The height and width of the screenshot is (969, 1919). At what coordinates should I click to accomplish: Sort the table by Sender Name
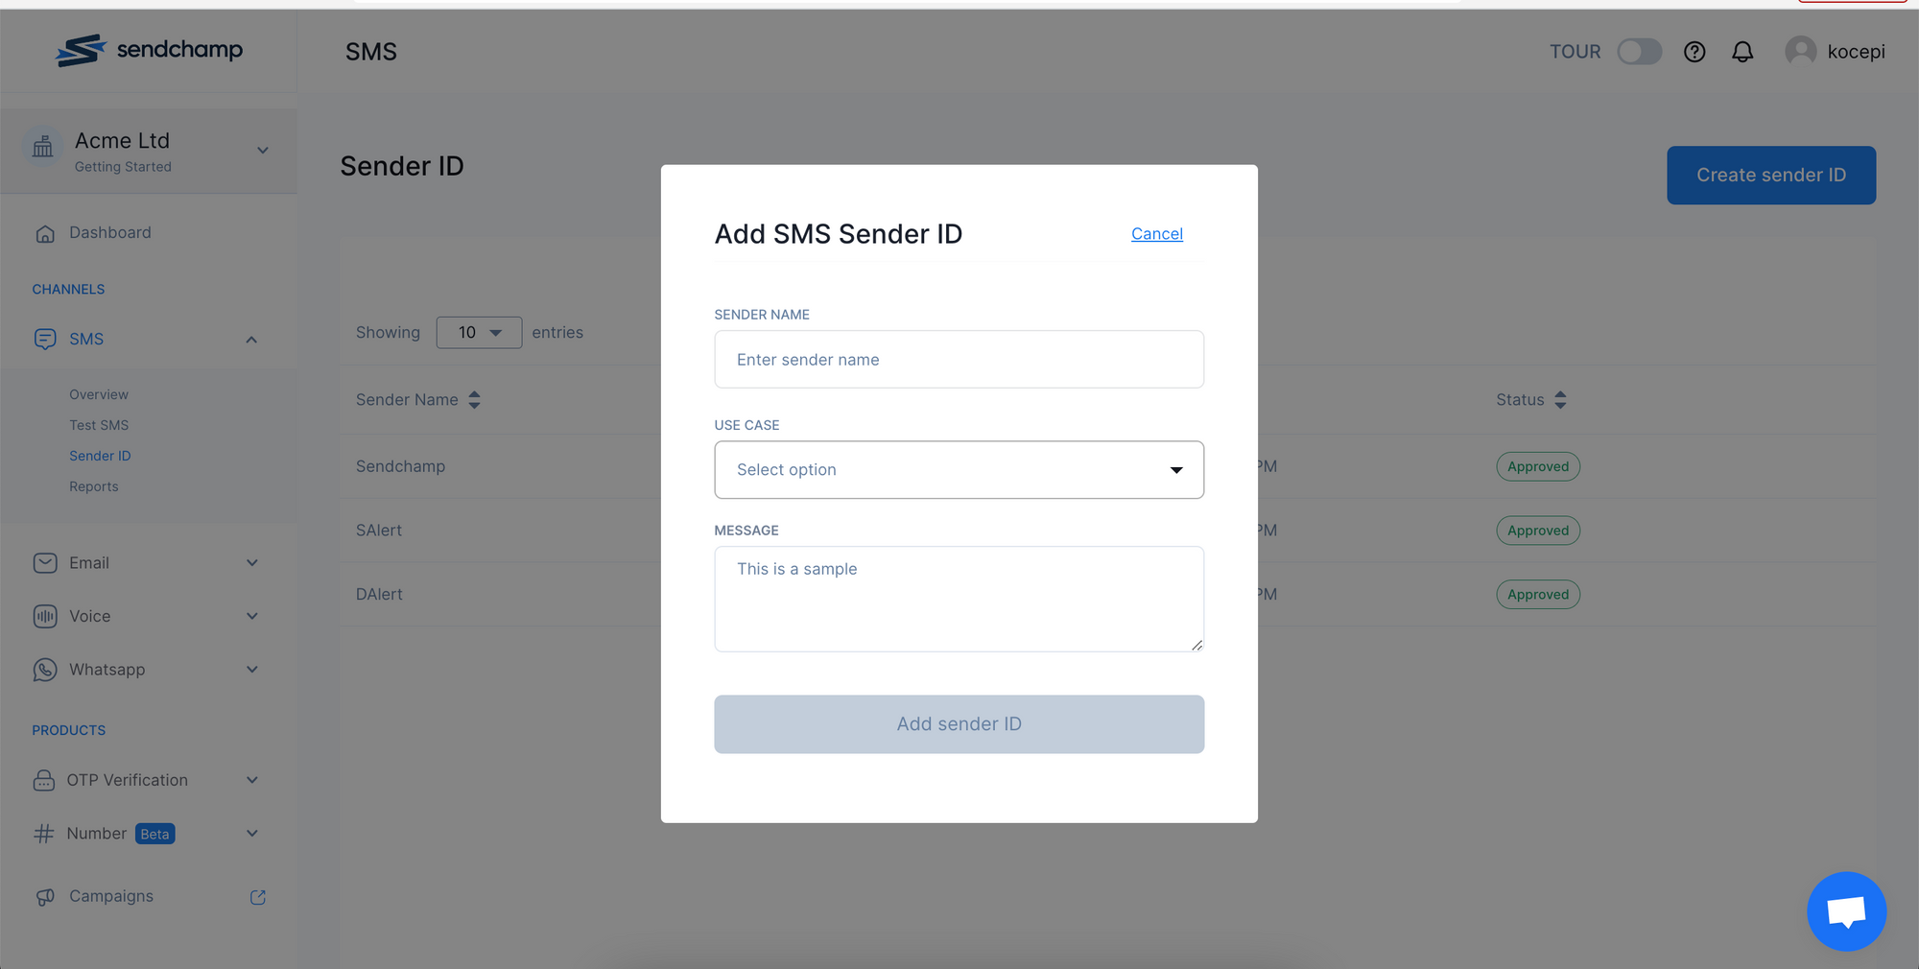tap(474, 400)
